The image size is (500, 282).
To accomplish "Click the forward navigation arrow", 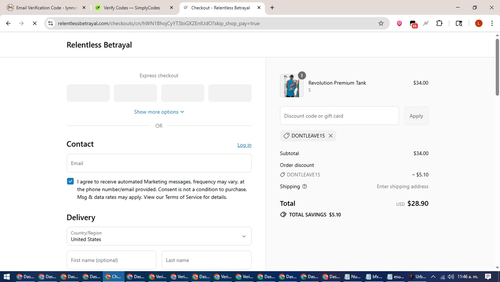I will tap(21, 23).
